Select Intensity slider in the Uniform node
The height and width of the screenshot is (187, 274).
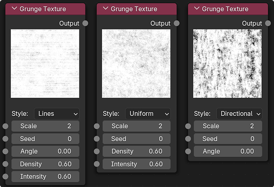coord(137,164)
